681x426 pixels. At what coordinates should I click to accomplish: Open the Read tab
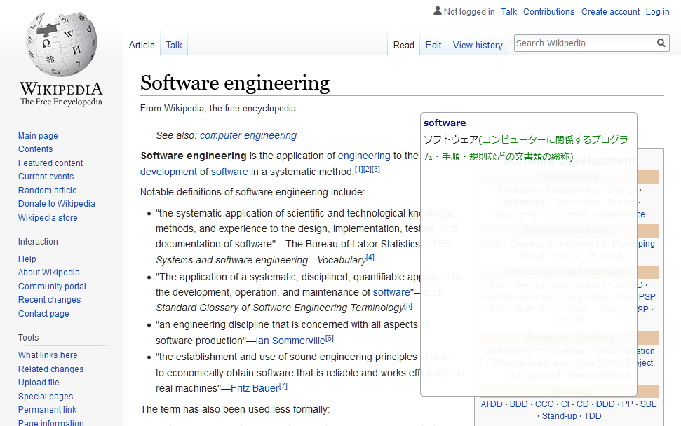pyautogui.click(x=403, y=45)
